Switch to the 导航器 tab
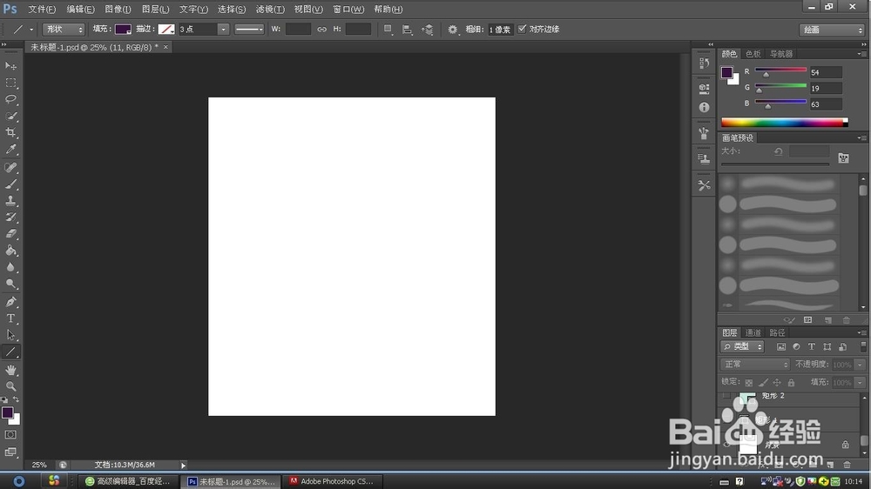Screen dimensions: 871x489 (x=781, y=54)
